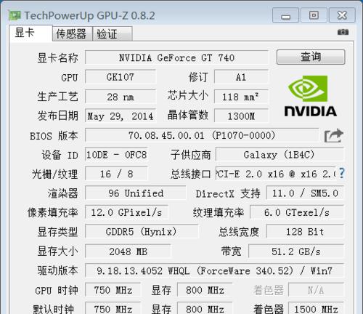Click the subvendor field Galaxy (1B4C)
The image size is (363, 314).
(280, 155)
